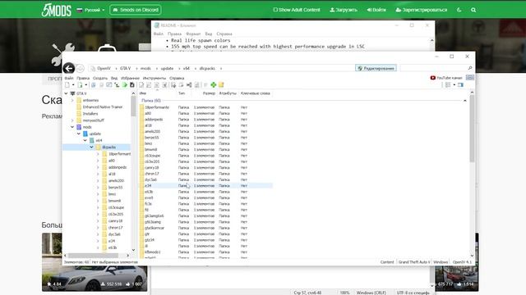Toggle dark mode moon icon on 5mods
526x295 pixels.
coord(459,10)
